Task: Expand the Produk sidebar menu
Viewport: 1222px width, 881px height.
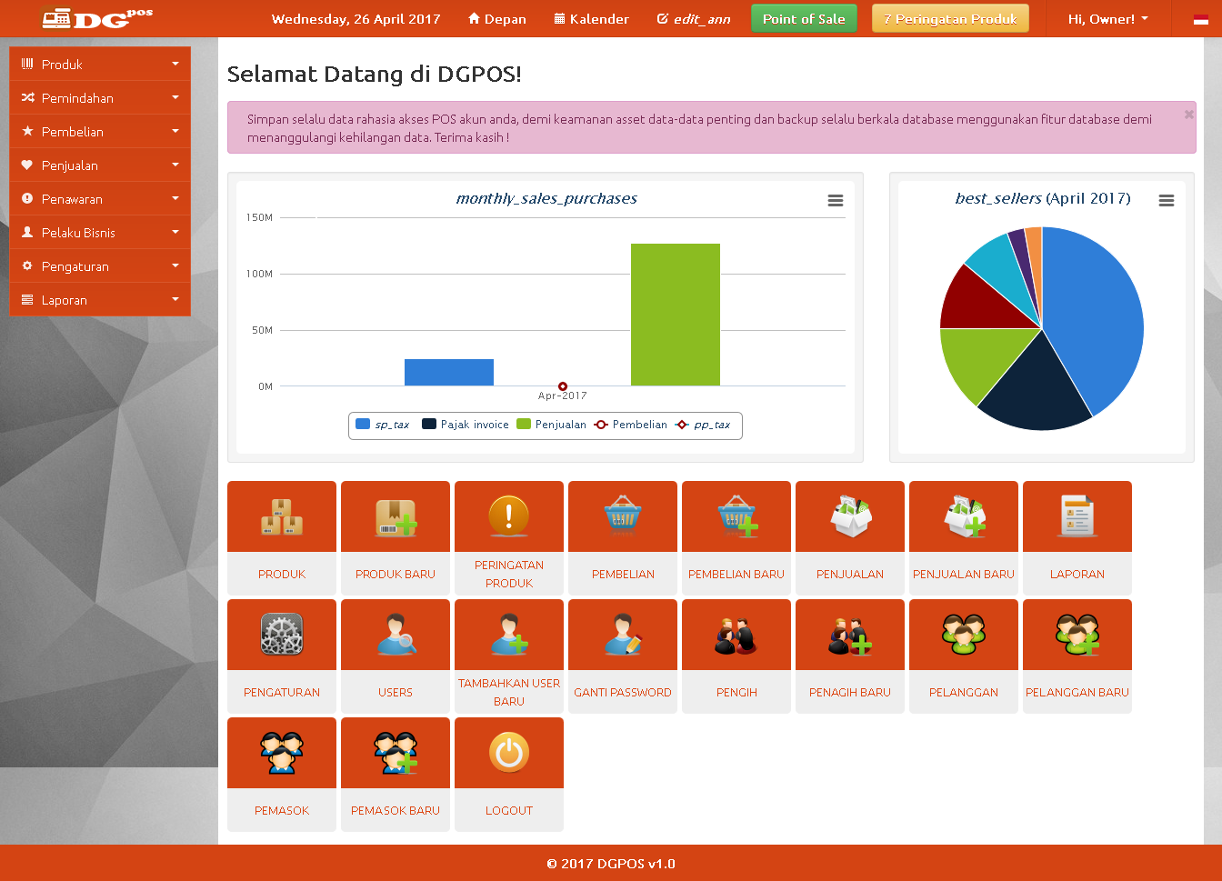Action: (x=100, y=65)
